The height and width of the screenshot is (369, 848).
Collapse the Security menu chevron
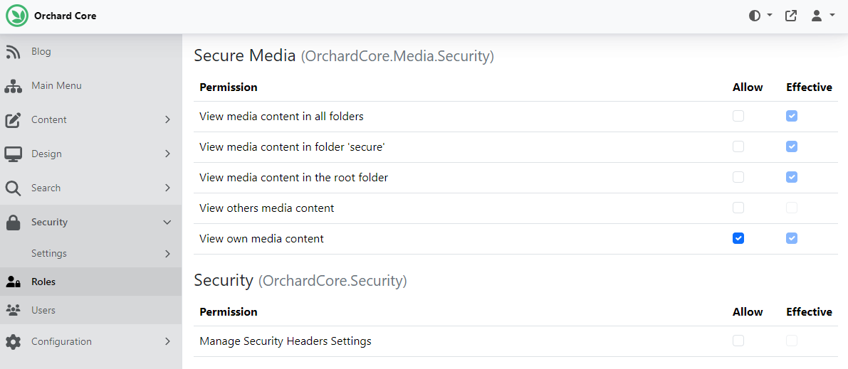tap(167, 222)
